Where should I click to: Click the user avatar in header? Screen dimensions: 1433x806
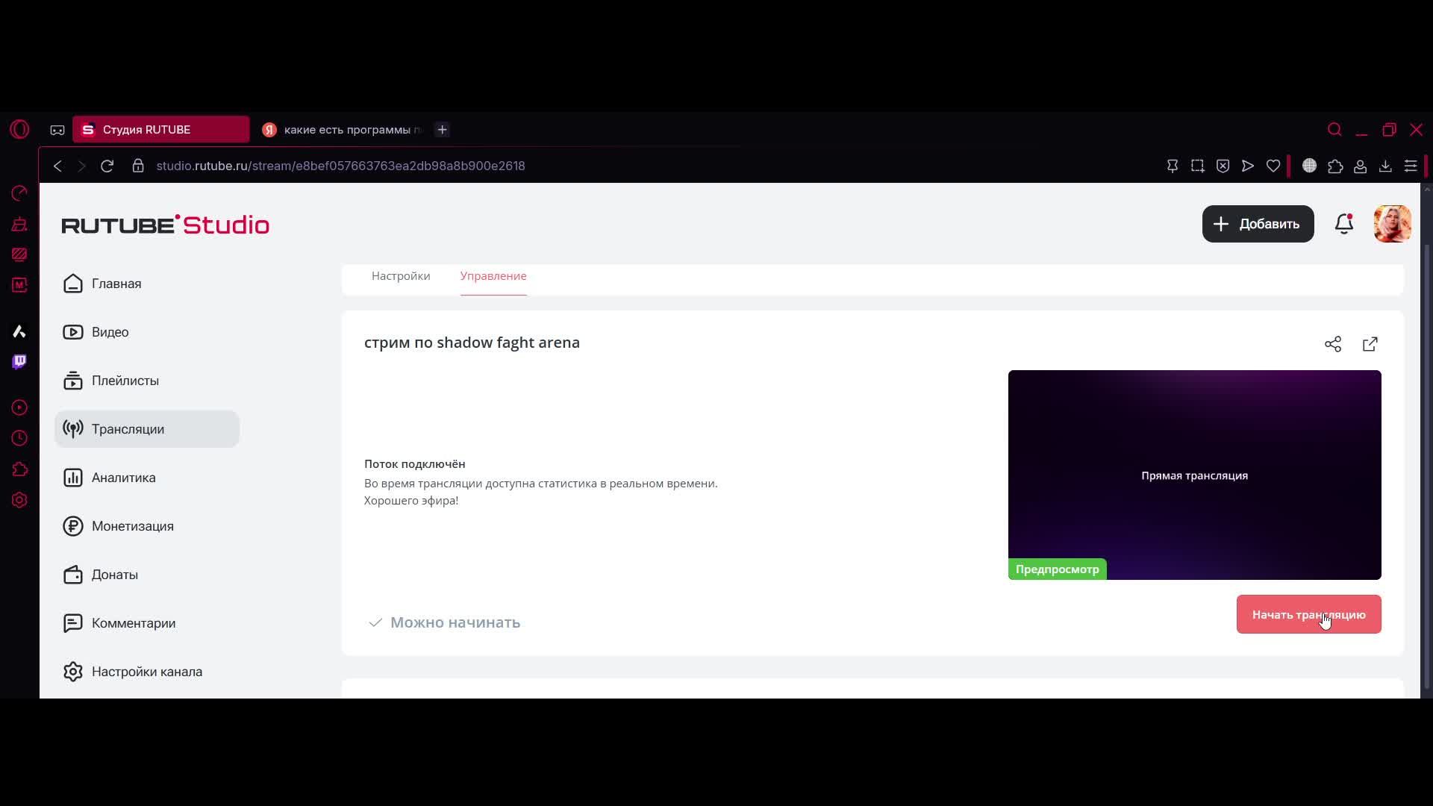pyautogui.click(x=1392, y=224)
